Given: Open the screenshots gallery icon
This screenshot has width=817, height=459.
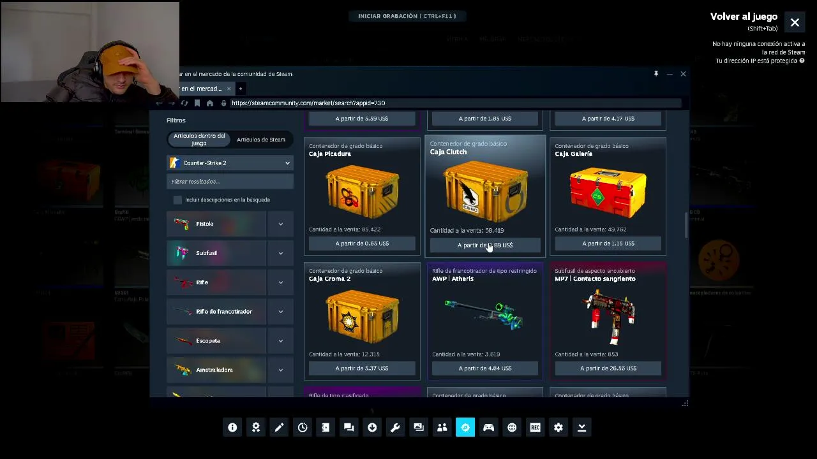Looking at the screenshot, I should [419, 427].
